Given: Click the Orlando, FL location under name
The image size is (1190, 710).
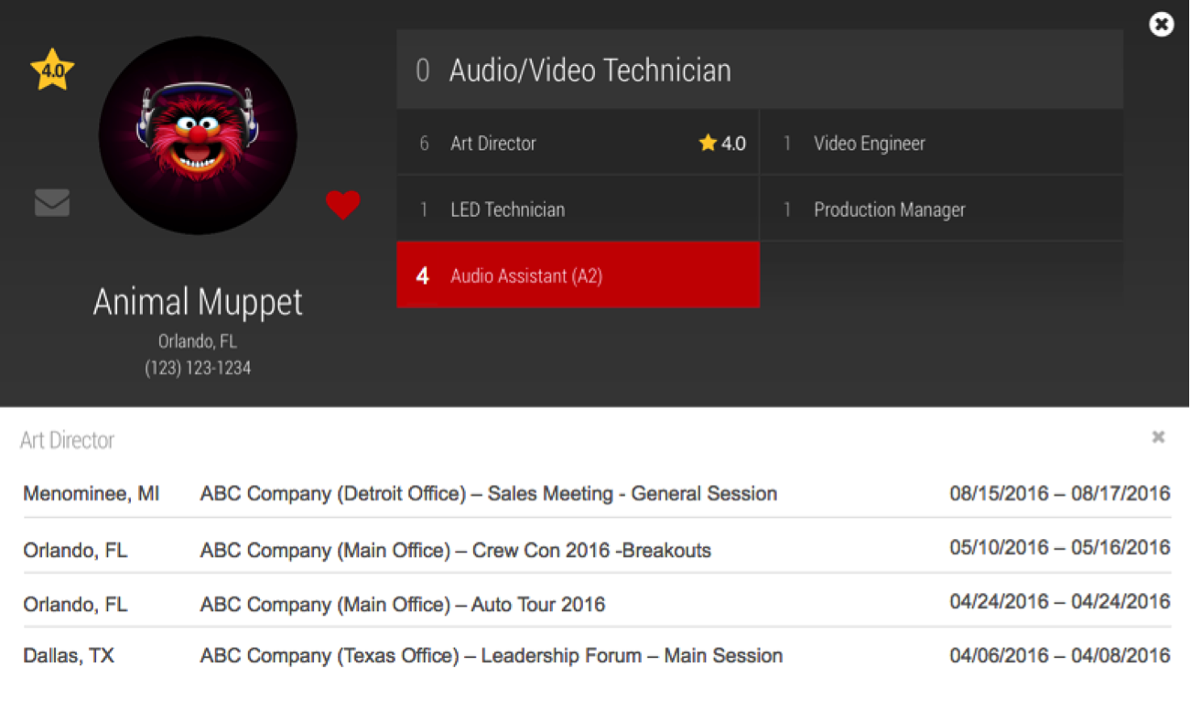Looking at the screenshot, I should [x=198, y=341].
